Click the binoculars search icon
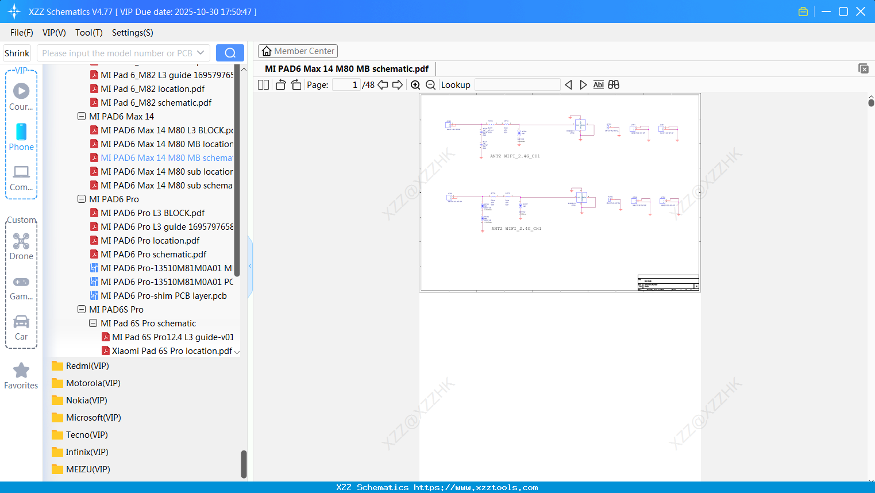Image resolution: width=875 pixels, height=493 pixels. point(614,85)
